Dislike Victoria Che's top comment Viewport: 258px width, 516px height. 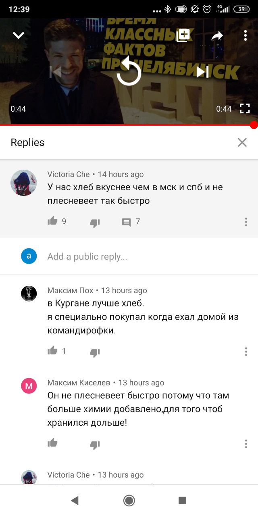95,223
